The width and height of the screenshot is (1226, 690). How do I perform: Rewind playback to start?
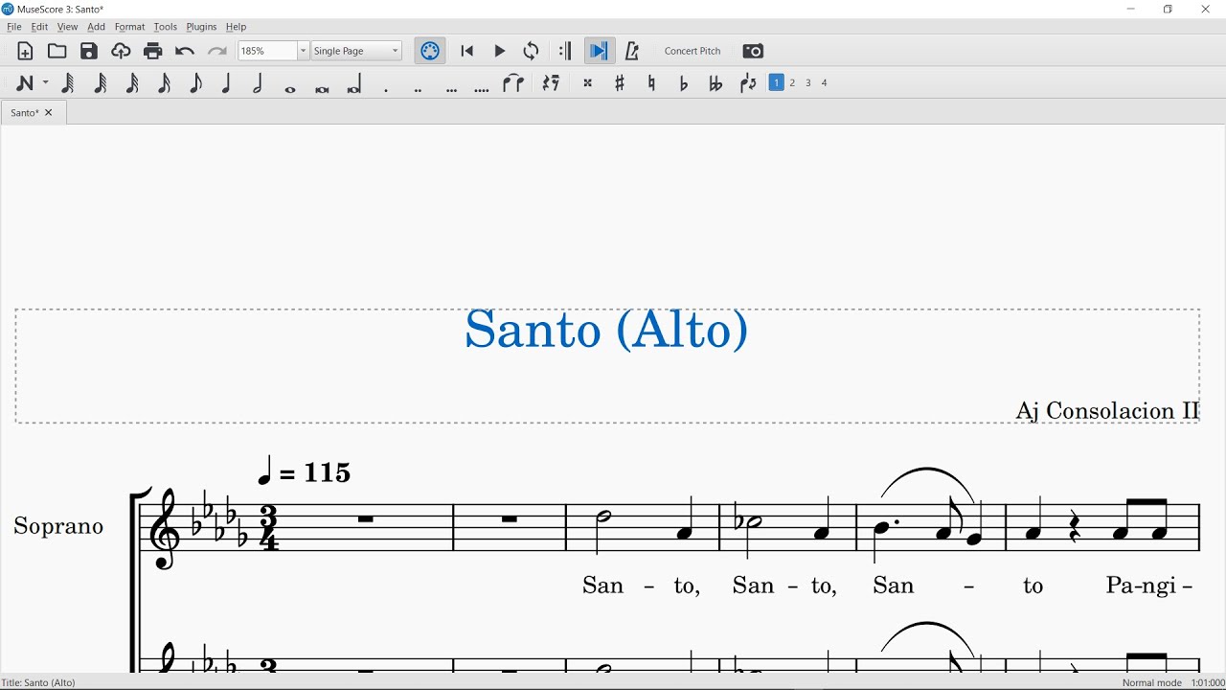[467, 51]
